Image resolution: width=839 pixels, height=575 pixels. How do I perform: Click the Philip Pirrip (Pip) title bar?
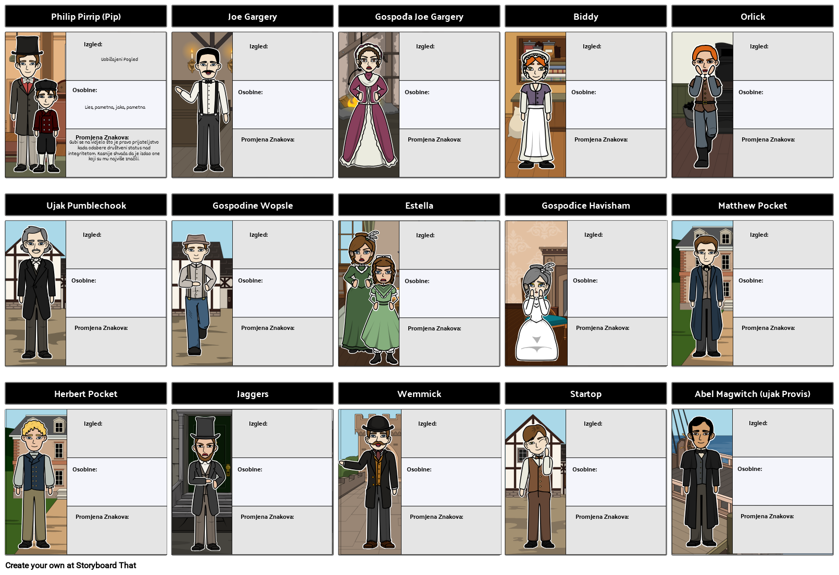[85, 16]
